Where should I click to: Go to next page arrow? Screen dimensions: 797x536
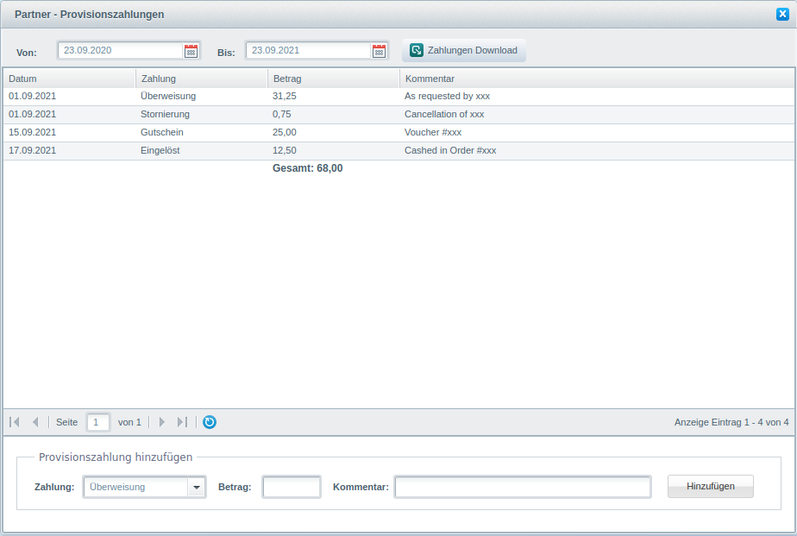pos(161,422)
